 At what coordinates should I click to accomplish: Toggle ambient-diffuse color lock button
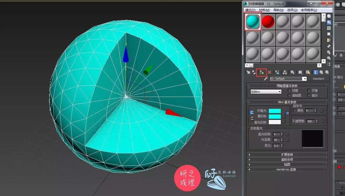252,112
